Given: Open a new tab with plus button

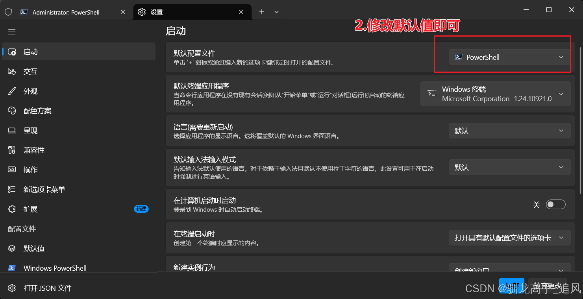Looking at the screenshot, I should (262, 12).
